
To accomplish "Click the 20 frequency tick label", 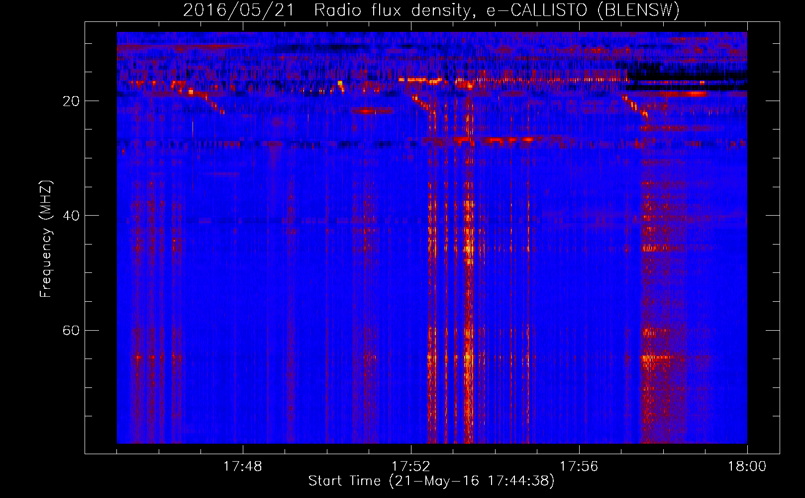I will (x=71, y=101).
